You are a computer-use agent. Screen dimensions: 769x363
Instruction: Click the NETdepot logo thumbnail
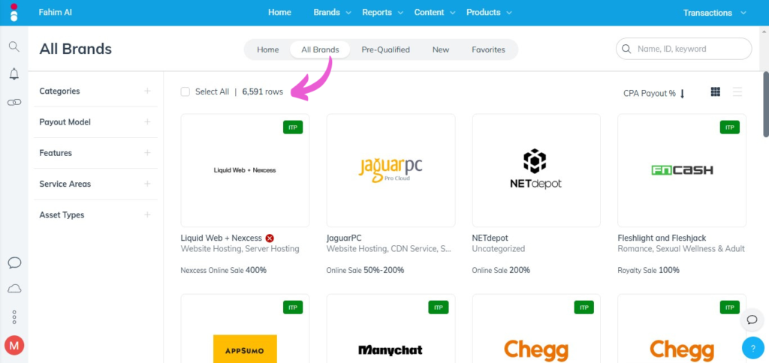[x=536, y=170]
